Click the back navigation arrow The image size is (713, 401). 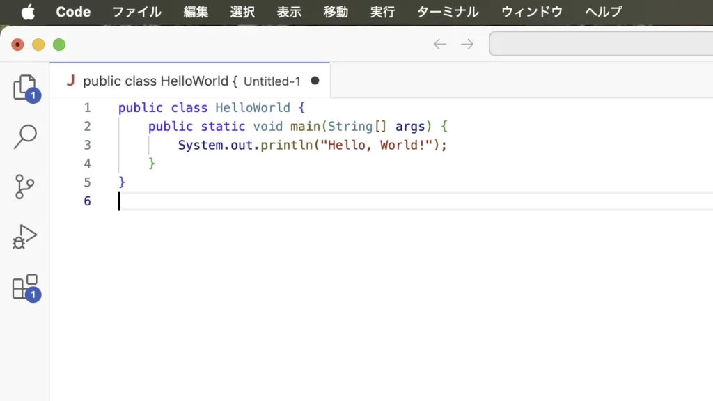point(439,43)
